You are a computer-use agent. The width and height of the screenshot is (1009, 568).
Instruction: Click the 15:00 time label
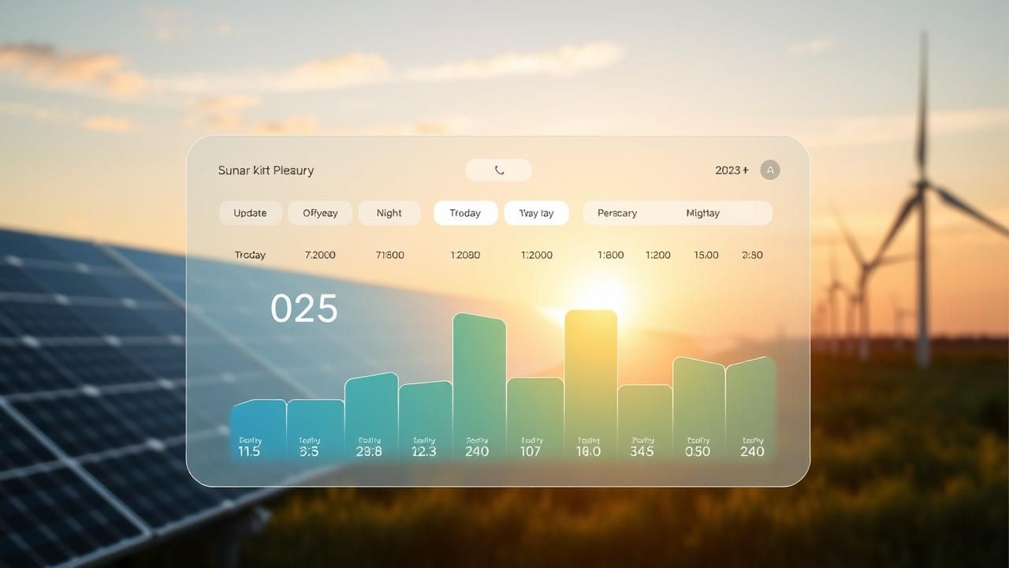pyautogui.click(x=706, y=255)
